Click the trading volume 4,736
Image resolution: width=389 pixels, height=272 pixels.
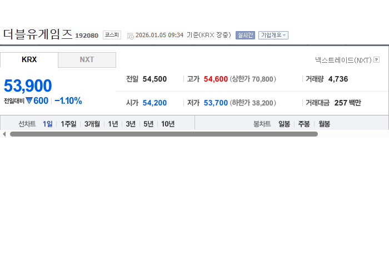[338, 79]
